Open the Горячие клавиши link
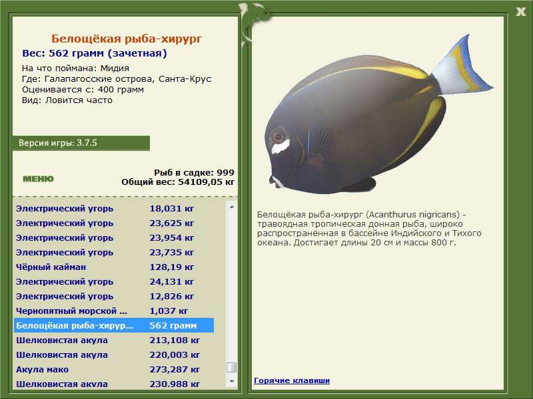The width and height of the screenshot is (533, 399). [x=292, y=380]
